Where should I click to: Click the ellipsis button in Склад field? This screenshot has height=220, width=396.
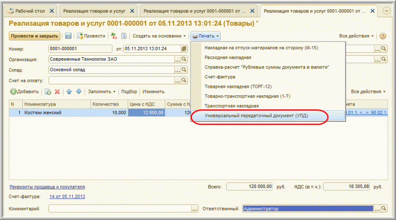(x=178, y=70)
